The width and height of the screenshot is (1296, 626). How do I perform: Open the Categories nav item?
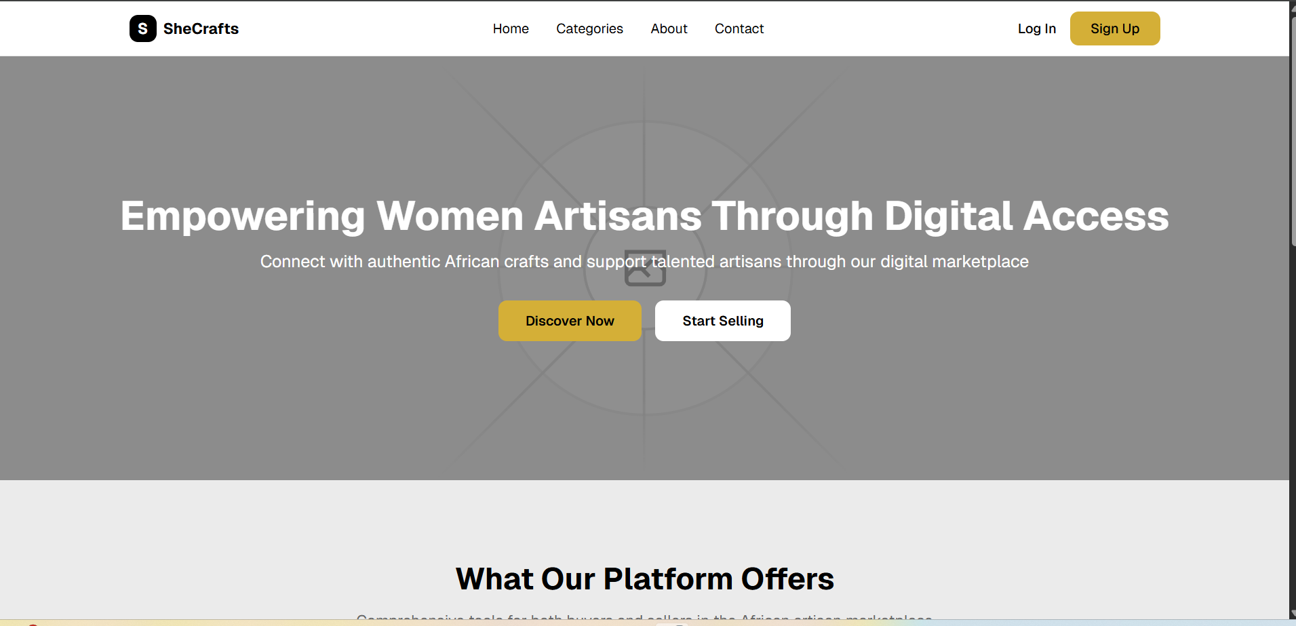coord(589,28)
